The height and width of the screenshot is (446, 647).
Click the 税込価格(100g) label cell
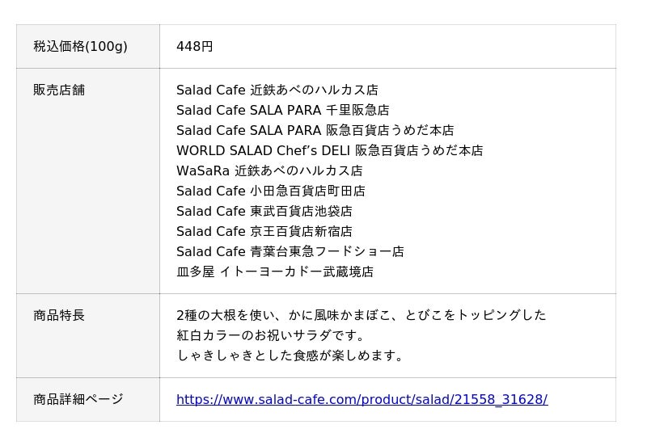coord(80,47)
